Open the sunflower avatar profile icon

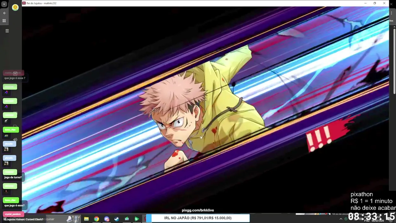pos(15,7)
